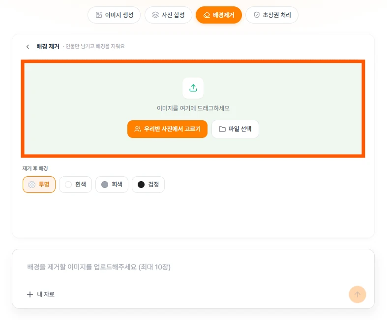This screenshot has height=320, width=387.
Task: Open 내 자료 attachments
Action: tap(41, 294)
